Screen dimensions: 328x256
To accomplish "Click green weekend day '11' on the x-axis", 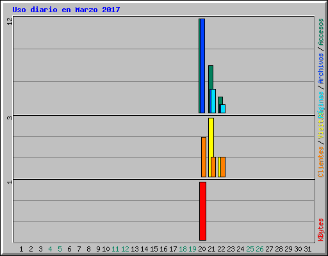I will click(115, 249).
